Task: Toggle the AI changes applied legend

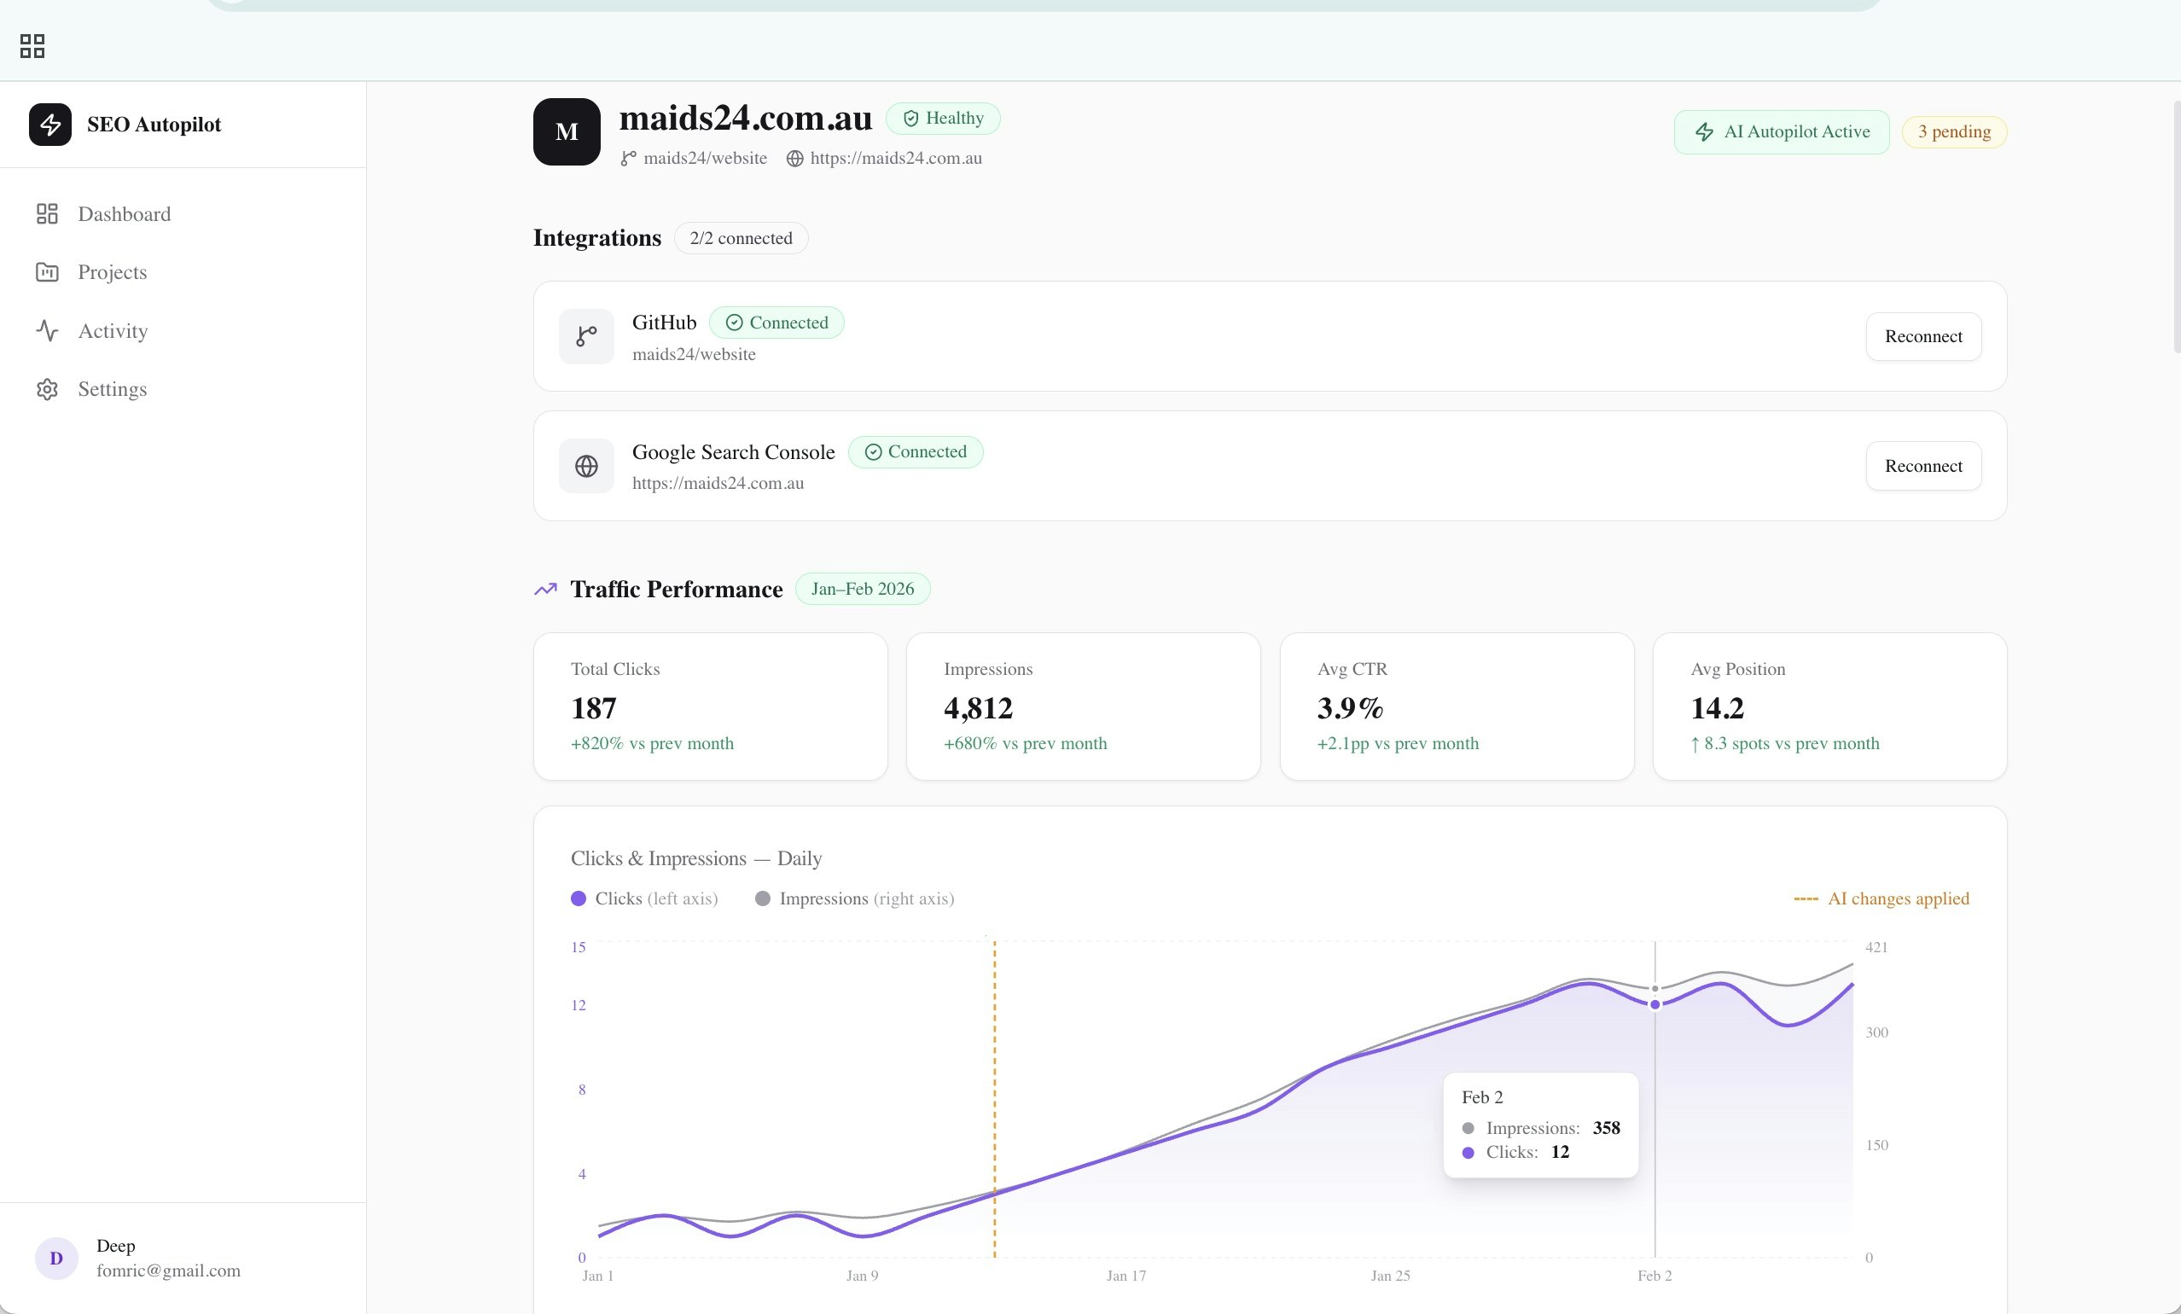Action: (x=1880, y=898)
